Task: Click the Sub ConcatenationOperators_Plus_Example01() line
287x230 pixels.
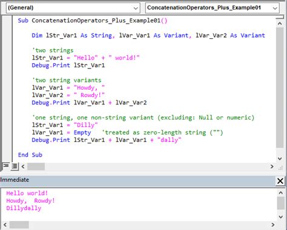Action: [93, 21]
